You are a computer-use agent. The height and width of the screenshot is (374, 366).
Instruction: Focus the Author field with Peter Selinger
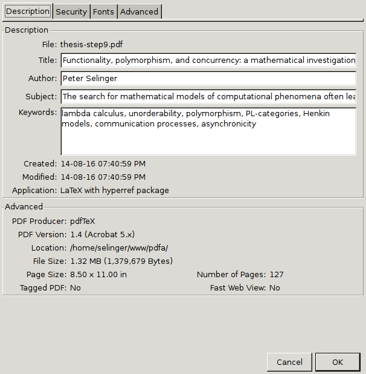pyautogui.click(x=208, y=79)
